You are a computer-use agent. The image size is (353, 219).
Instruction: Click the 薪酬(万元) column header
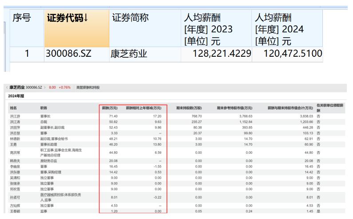pyautogui.click(x=110, y=108)
